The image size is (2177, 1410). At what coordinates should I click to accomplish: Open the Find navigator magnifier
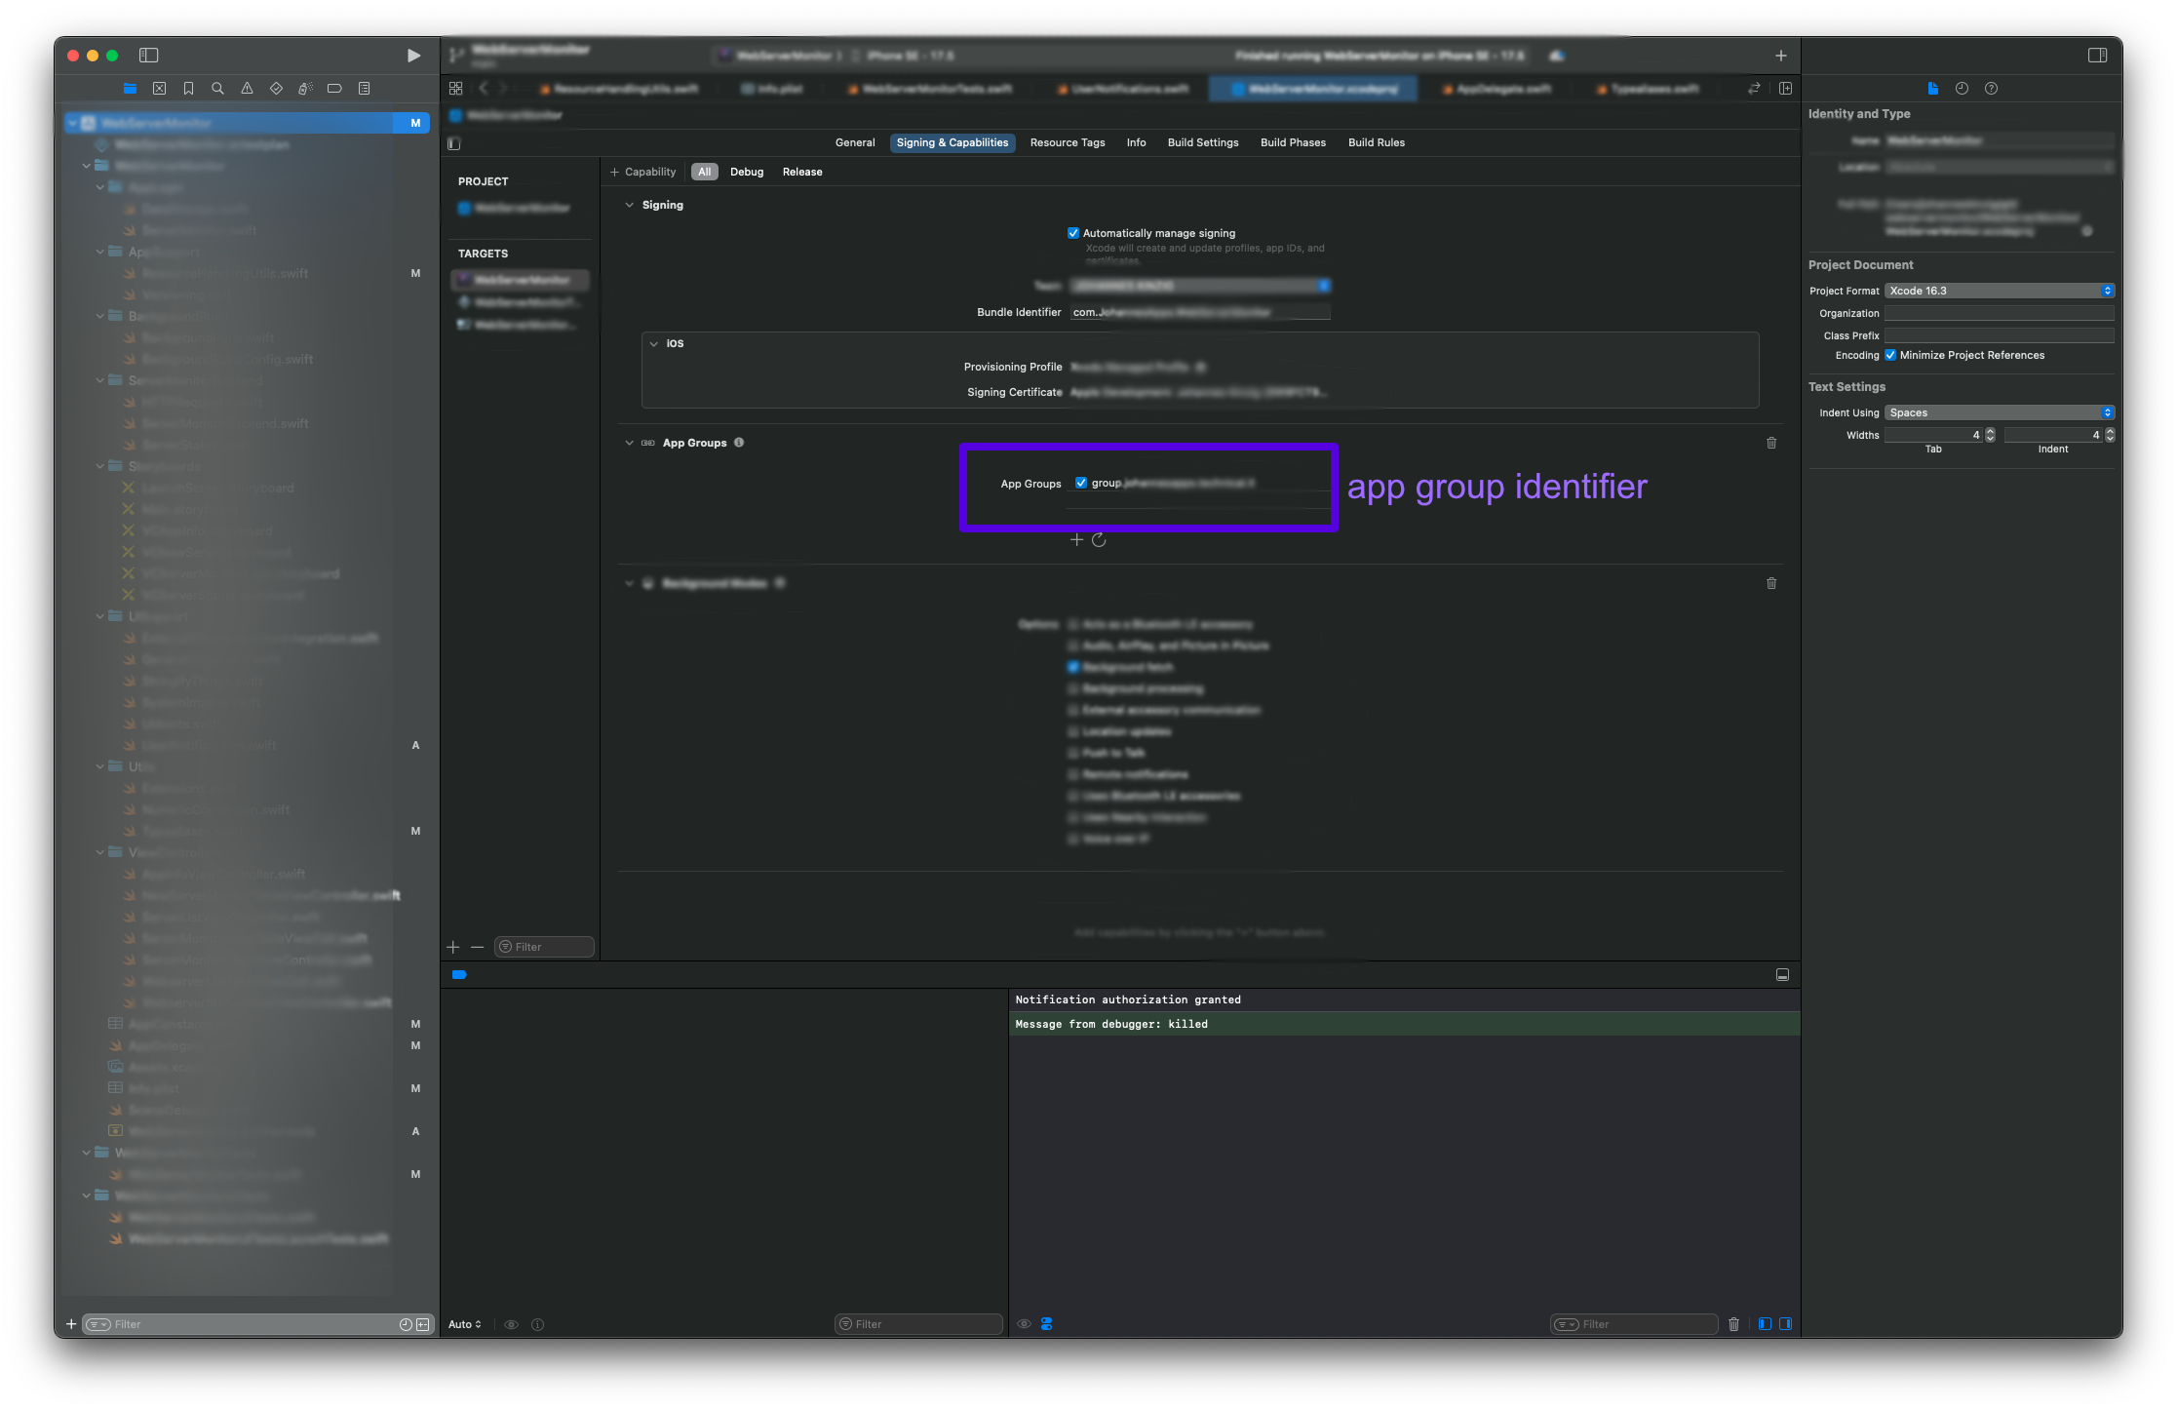click(x=217, y=89)
